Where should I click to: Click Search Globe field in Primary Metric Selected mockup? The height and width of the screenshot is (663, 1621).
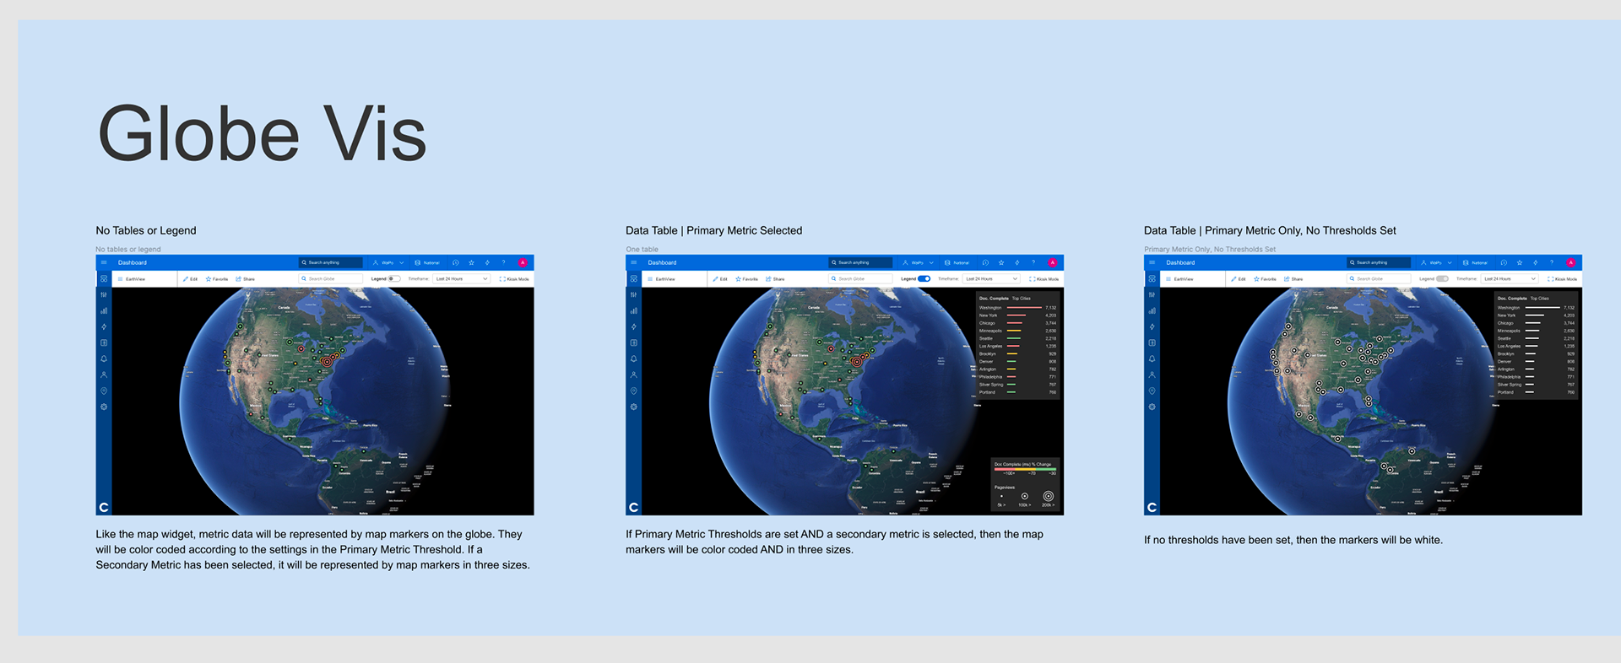pyautogui.click(x=860, y=278)
